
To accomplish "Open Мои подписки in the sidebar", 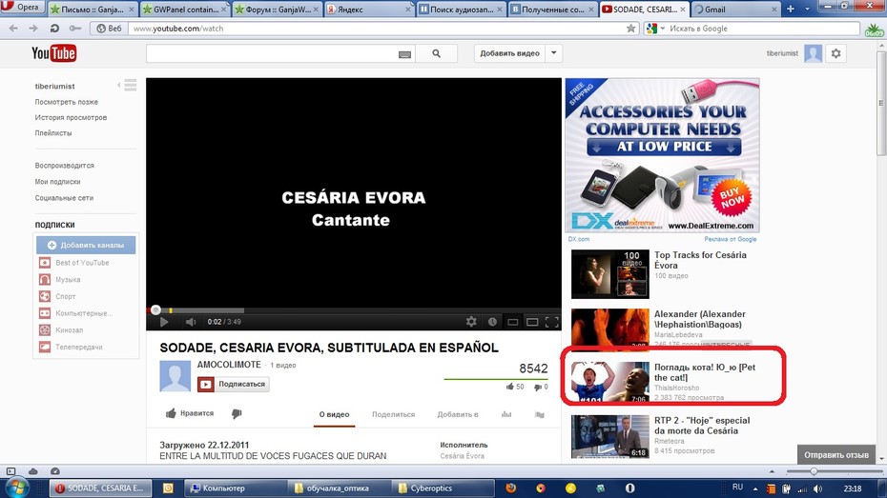I will 57,182.
